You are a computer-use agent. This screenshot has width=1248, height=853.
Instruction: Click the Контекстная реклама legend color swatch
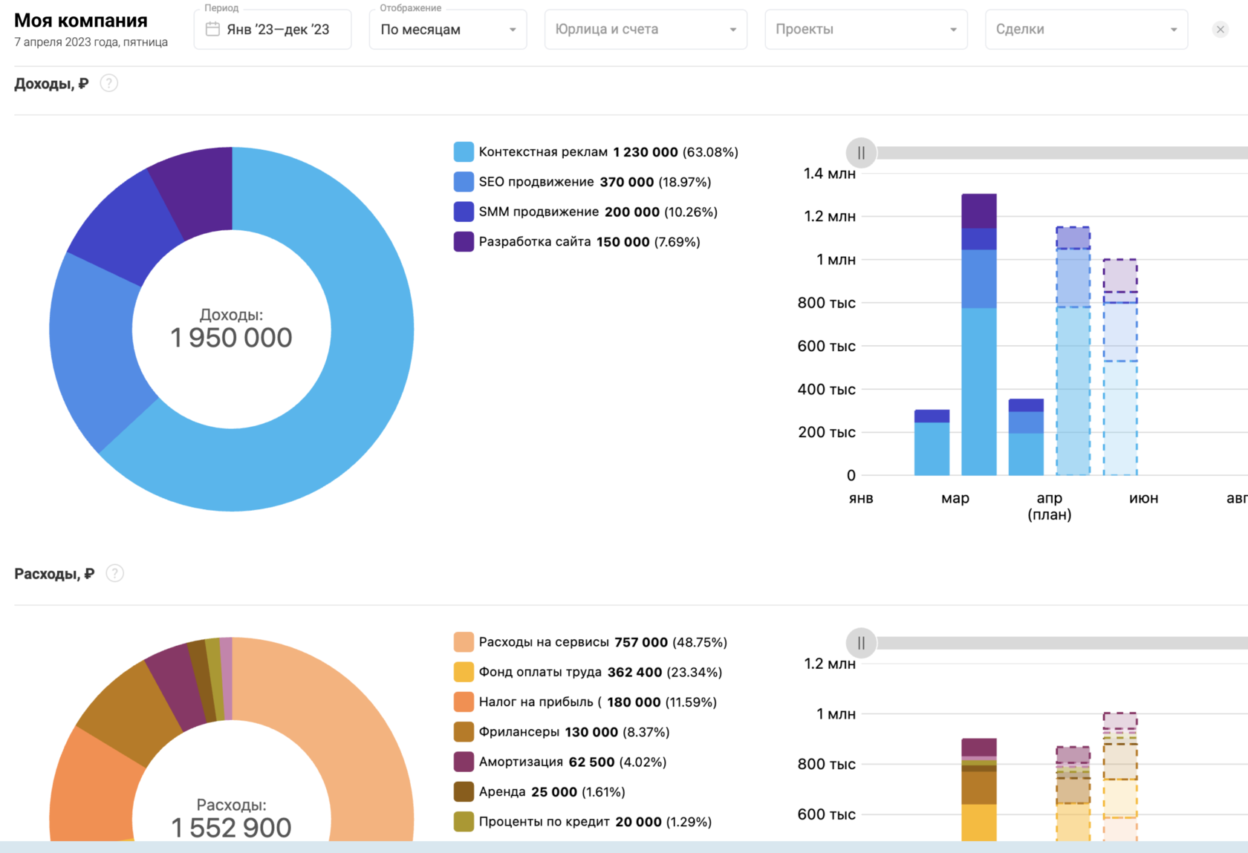pos(464,152)
